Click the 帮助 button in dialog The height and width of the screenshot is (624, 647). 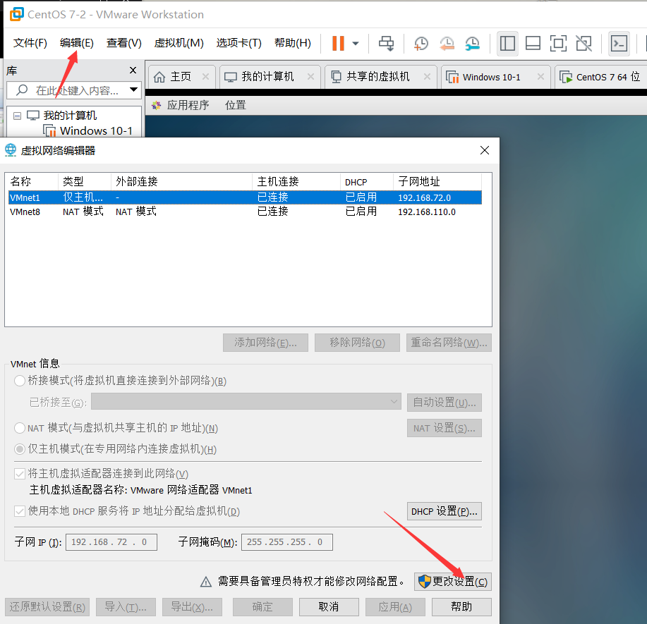(x=461, y=607)
